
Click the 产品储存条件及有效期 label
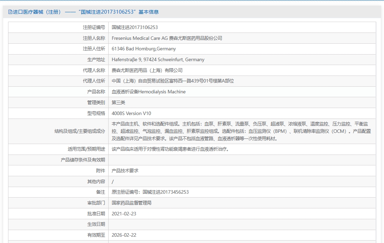pos(83,160)
